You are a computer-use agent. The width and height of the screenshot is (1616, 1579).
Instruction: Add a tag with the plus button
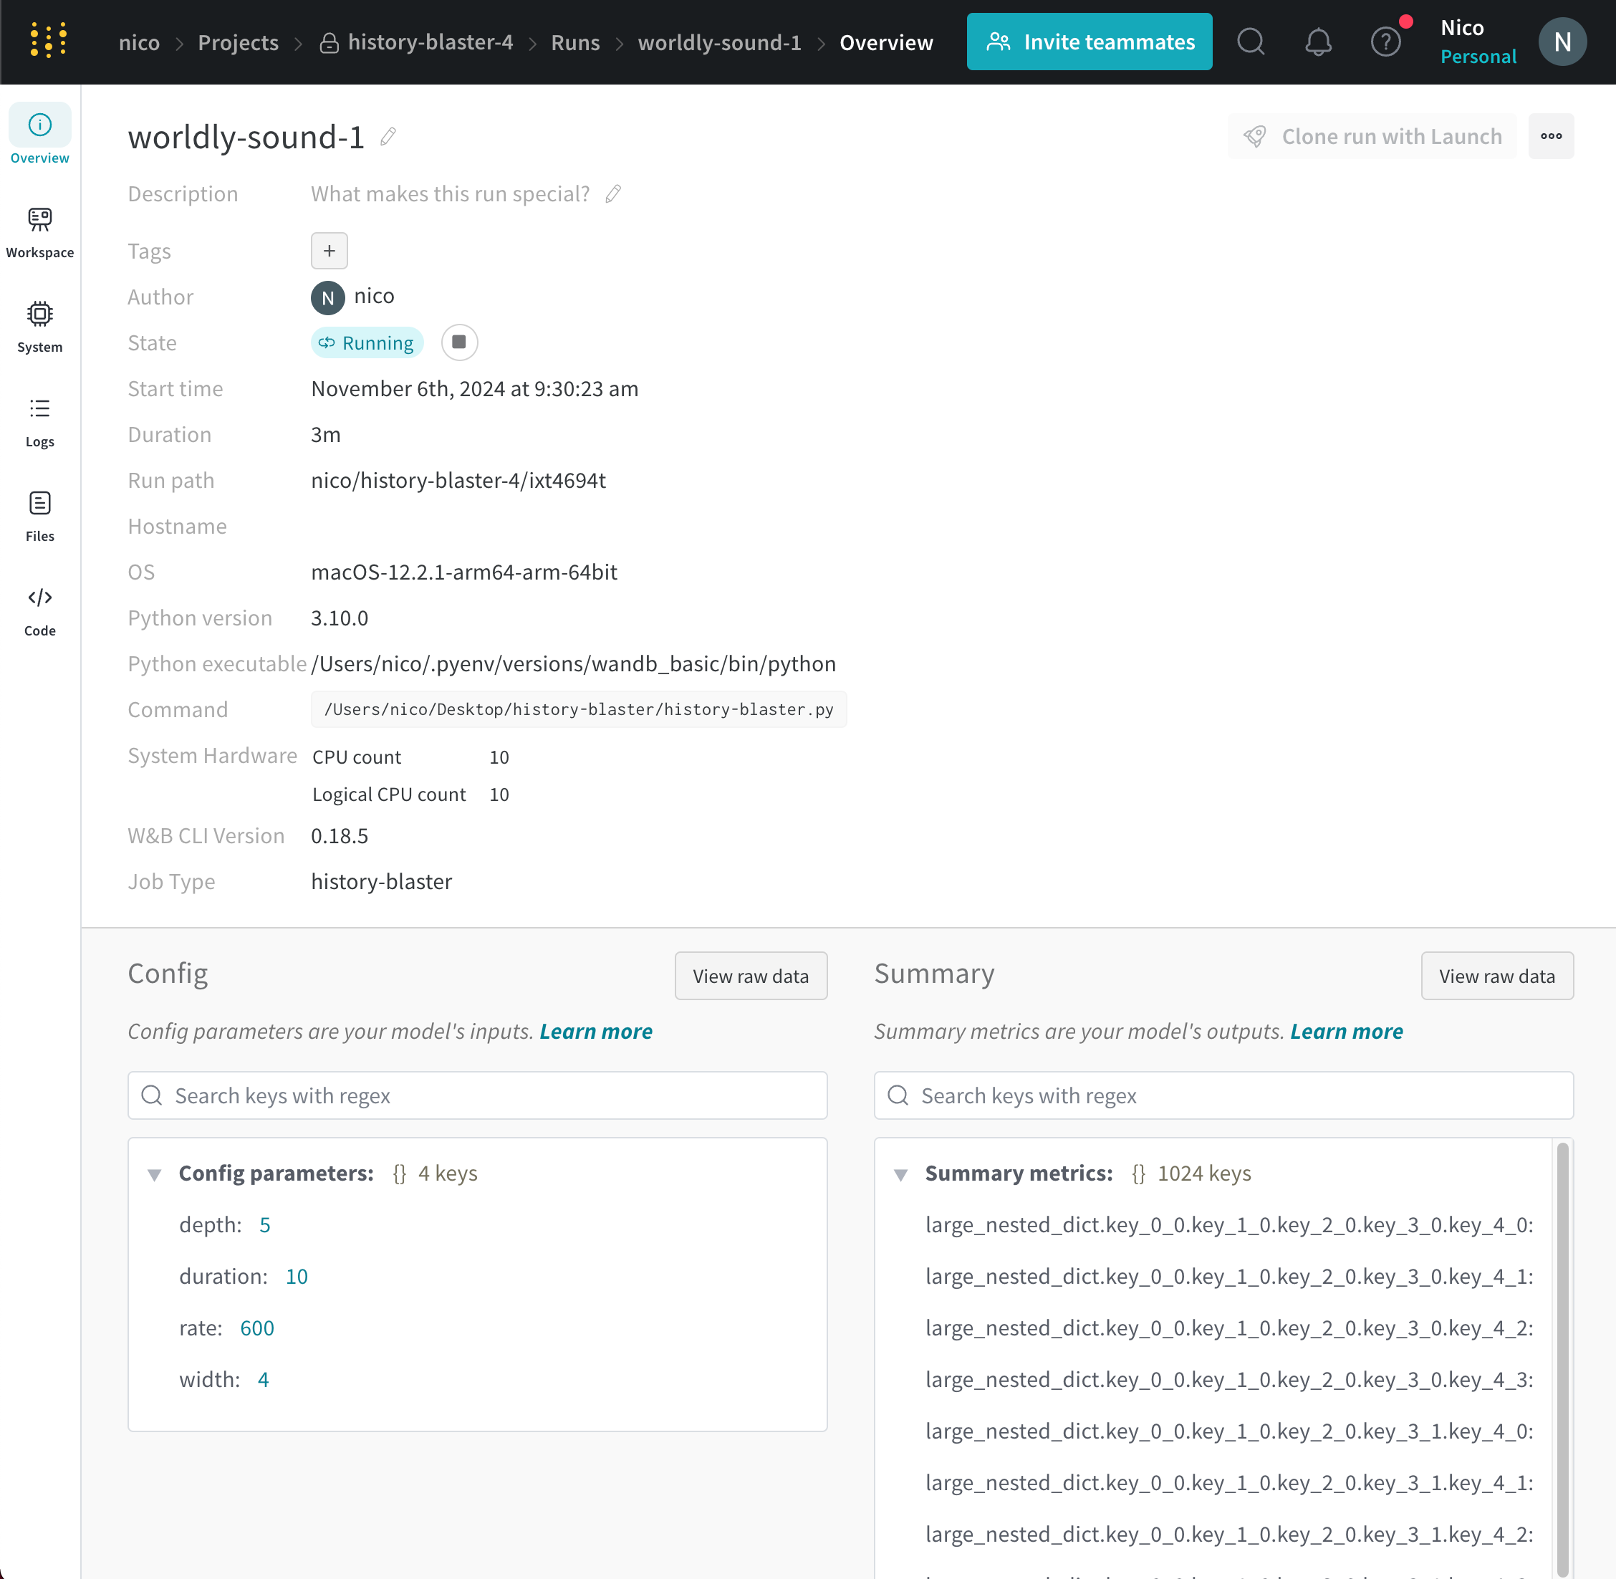(x=330, y=251)
